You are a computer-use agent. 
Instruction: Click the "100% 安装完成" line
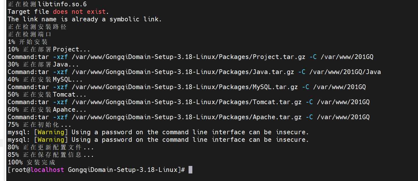coord(31,162)
